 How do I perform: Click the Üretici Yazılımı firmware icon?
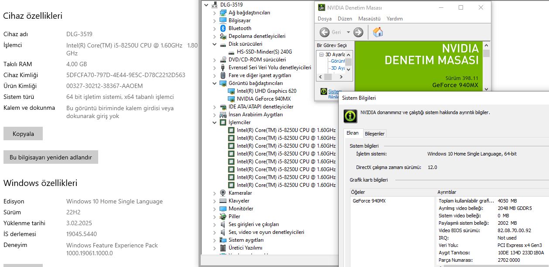[223, 248]
